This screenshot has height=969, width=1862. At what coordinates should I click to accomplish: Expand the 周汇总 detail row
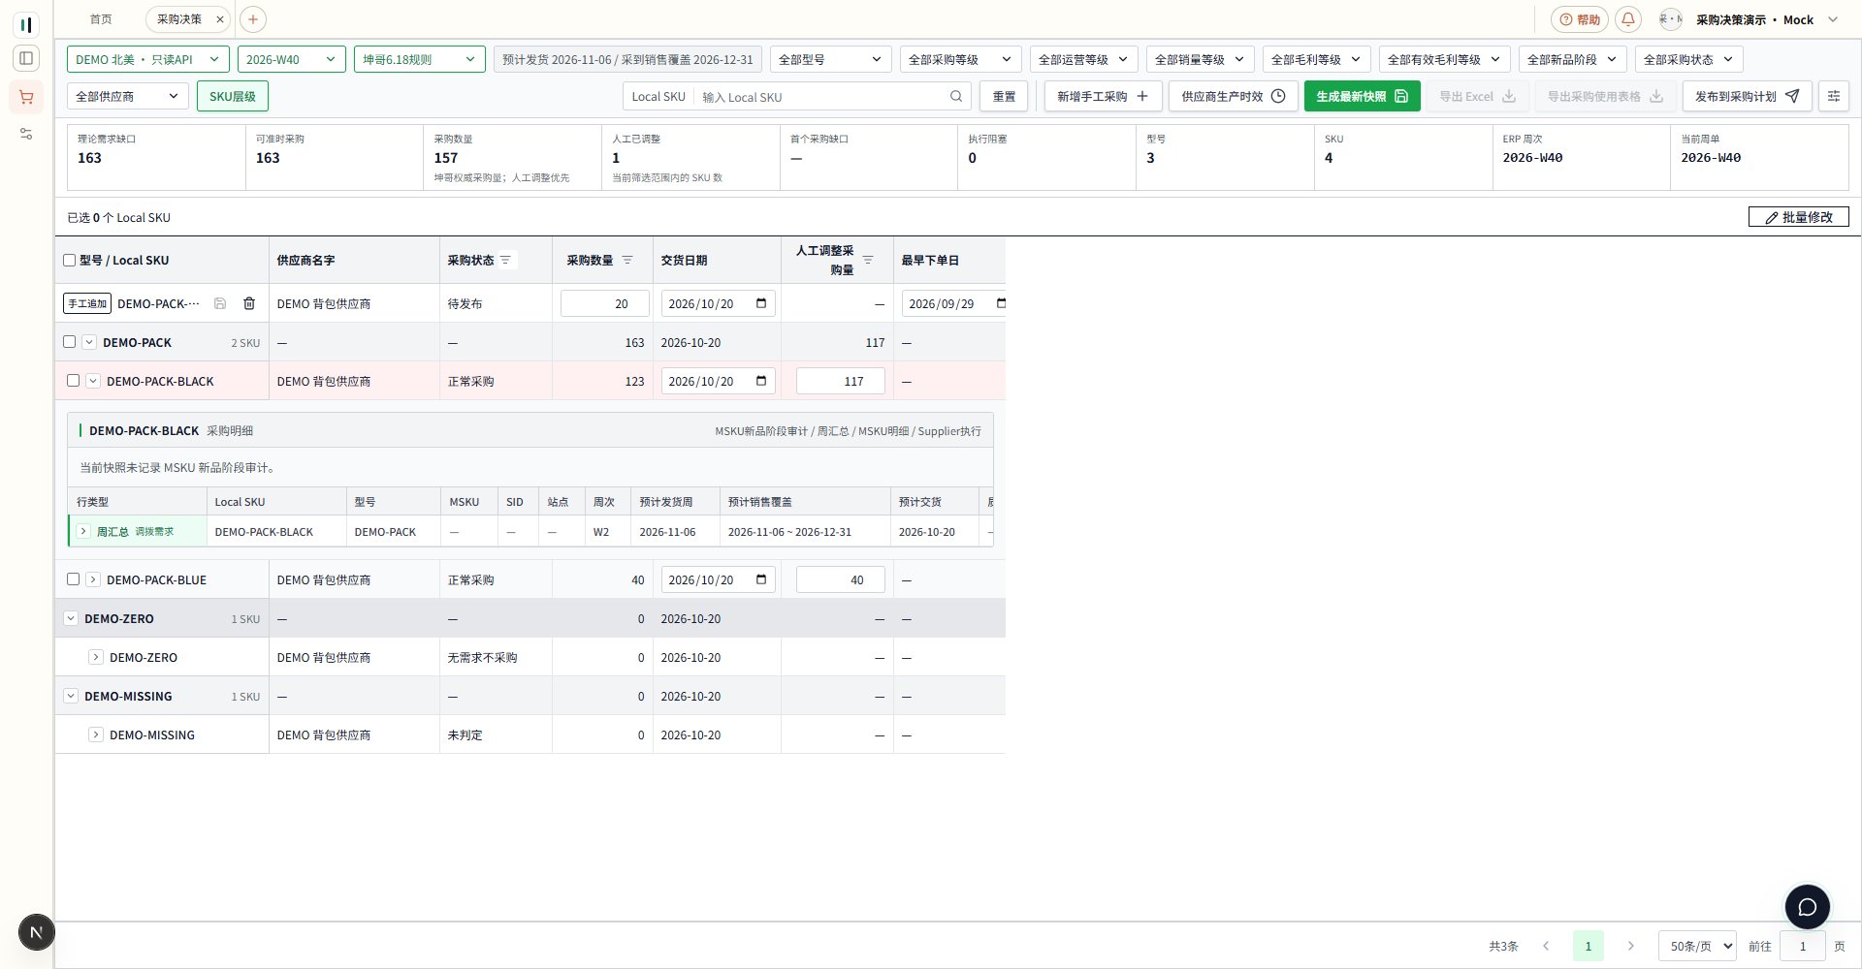83,531
